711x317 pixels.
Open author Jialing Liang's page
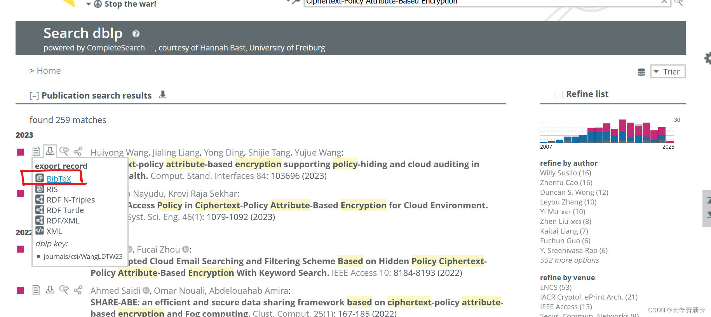[x=176, y=152]
